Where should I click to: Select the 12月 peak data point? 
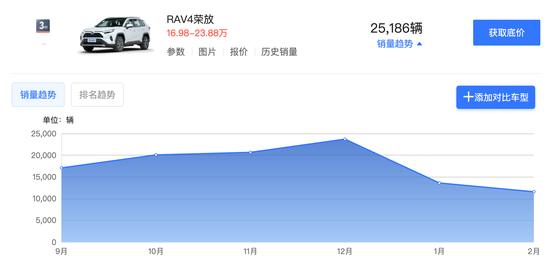[345, 139]
